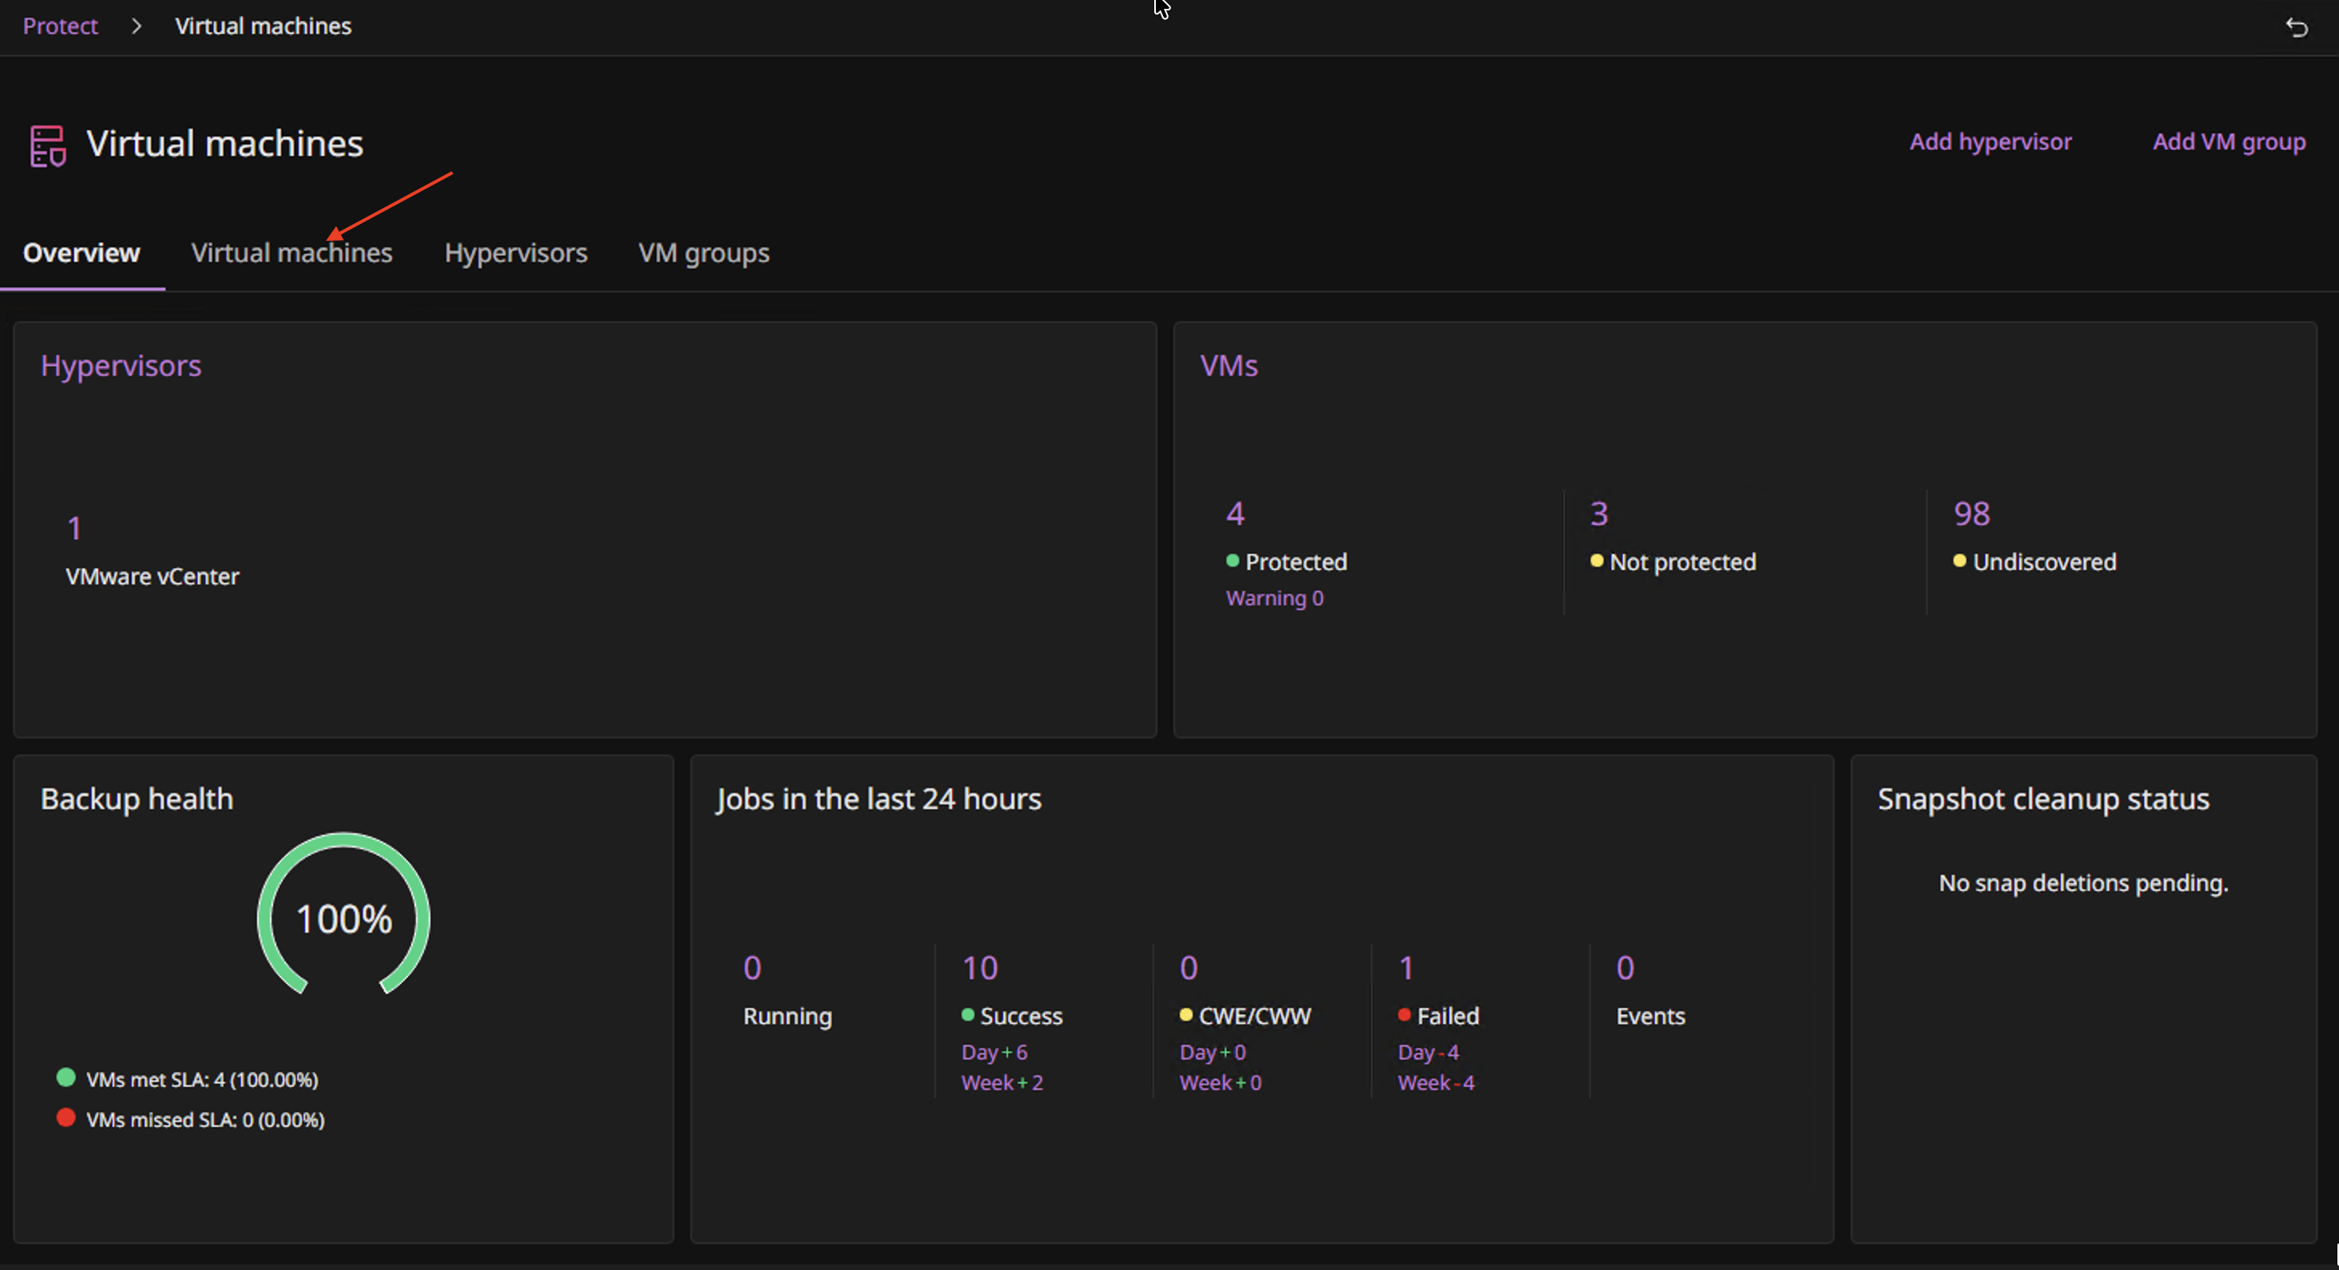Click Snapshot cleanup status title

2043,798
